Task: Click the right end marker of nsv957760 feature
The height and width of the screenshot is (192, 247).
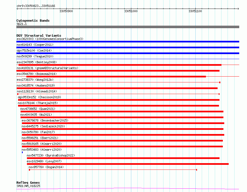Action: pyautogui.click(x=196, y=170)
